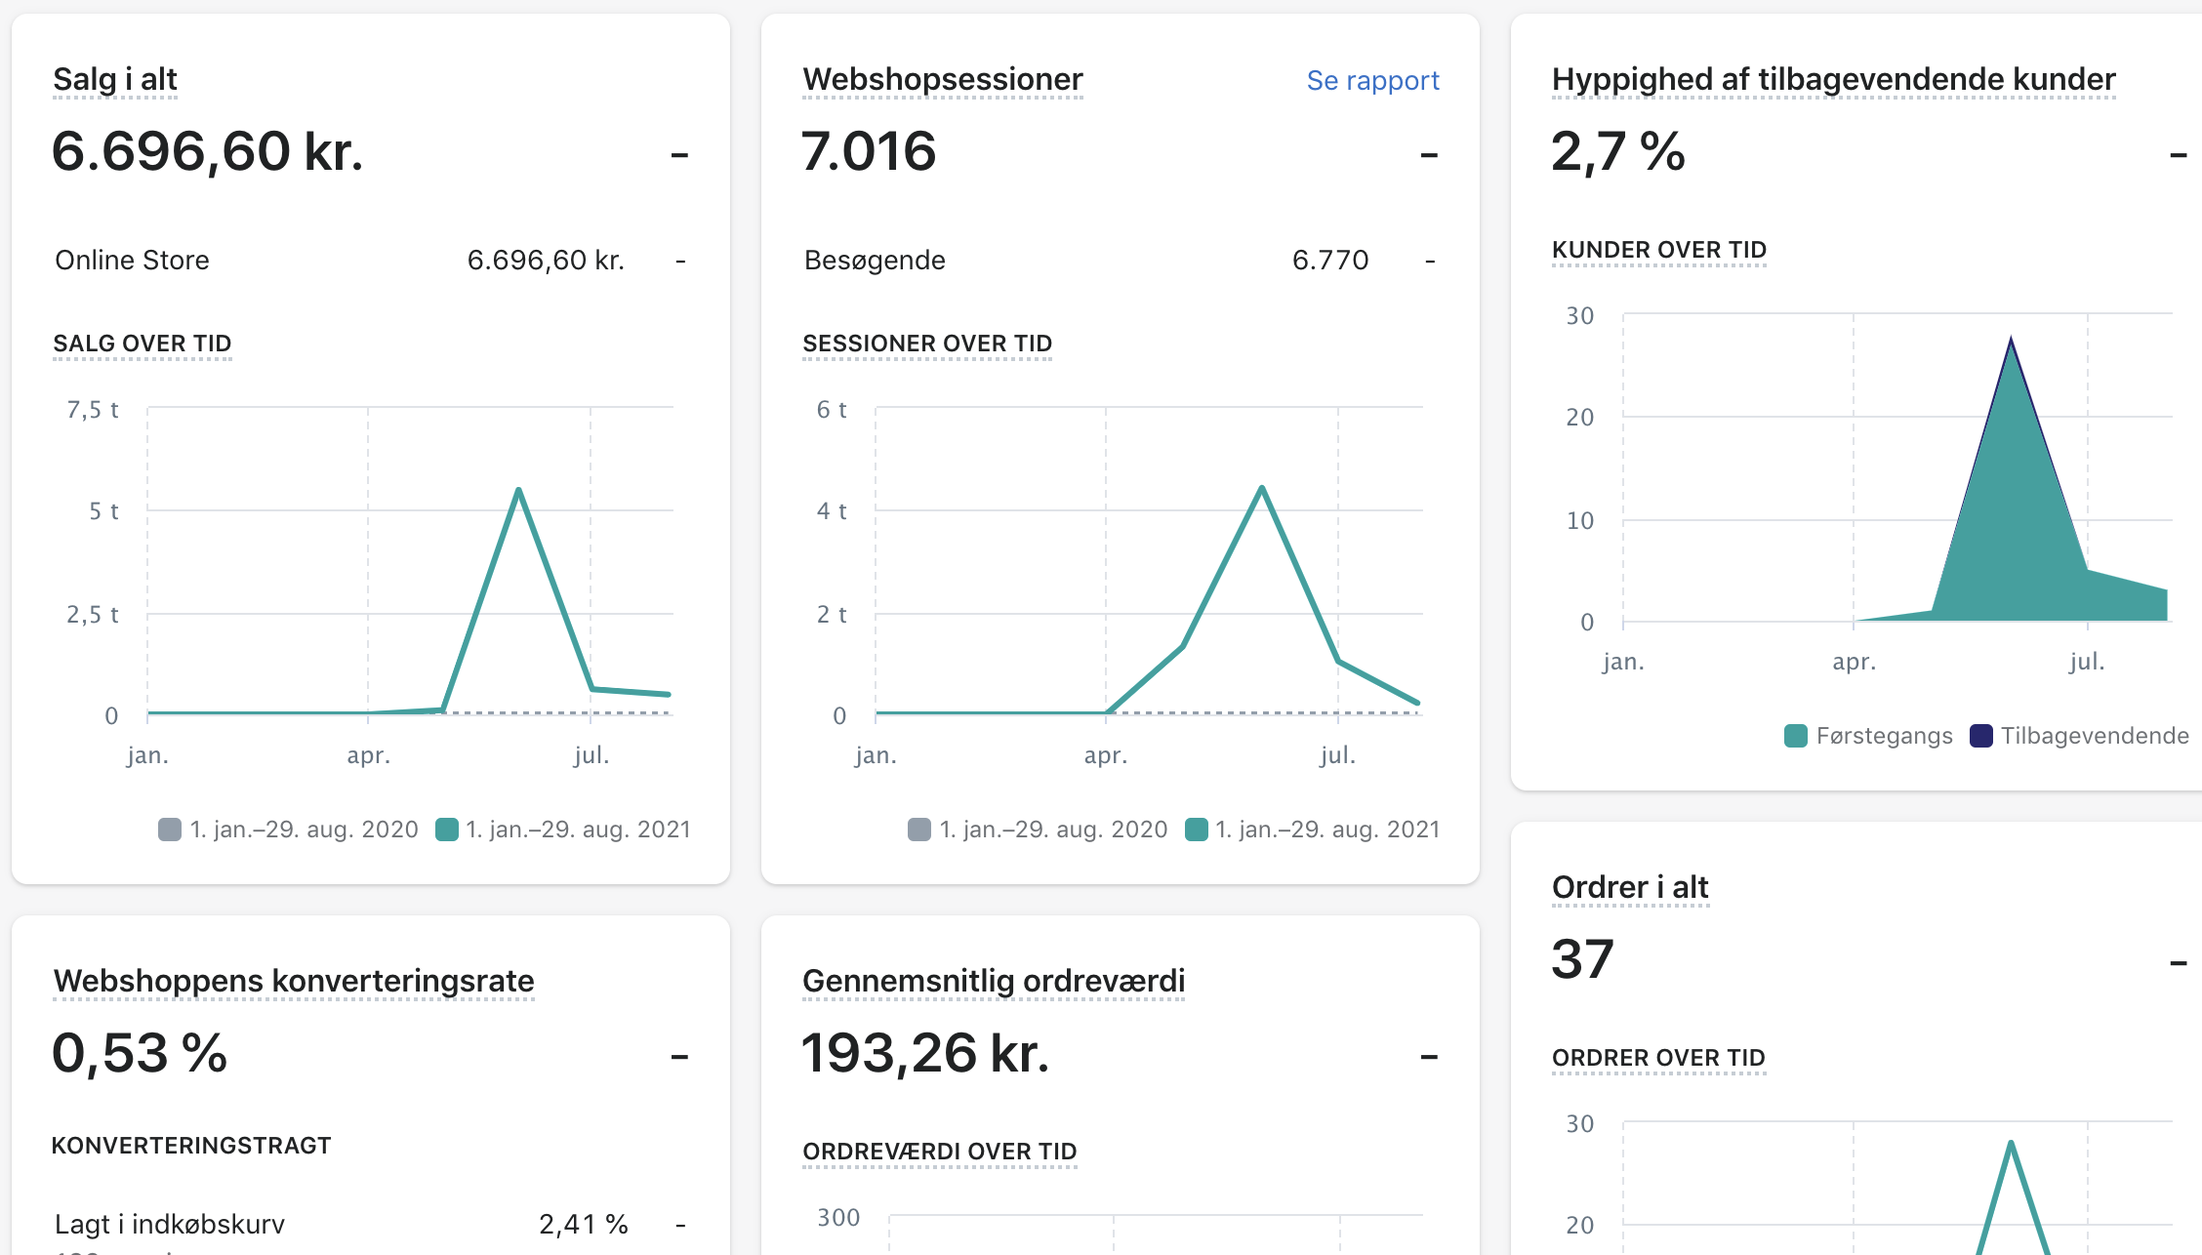This screenshot has height=1255, width=2202.
Task: Click the peak of sales line chart
Action: [518, 489]
